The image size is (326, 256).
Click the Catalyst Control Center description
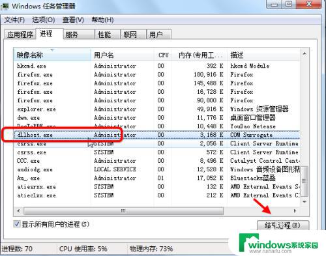coord(265,161)
